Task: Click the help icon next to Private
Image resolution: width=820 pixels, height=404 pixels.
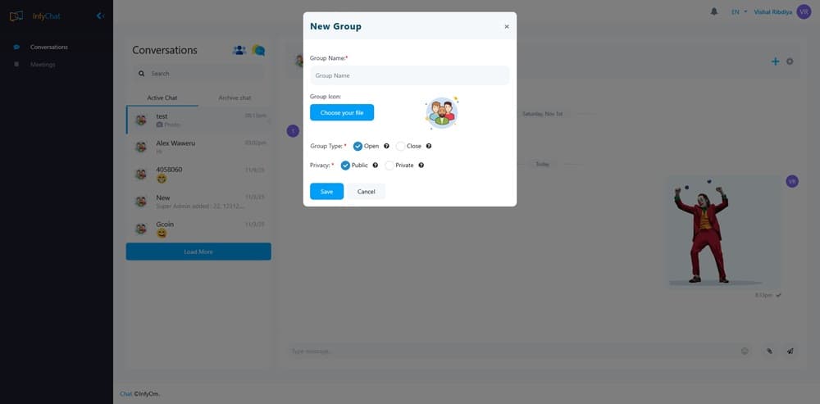Action: 421,165
